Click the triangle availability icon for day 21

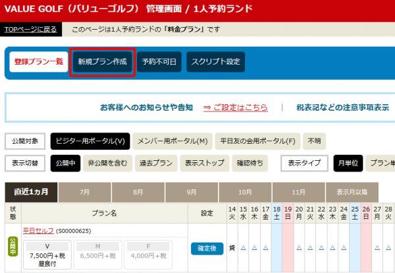coord(310,248)
